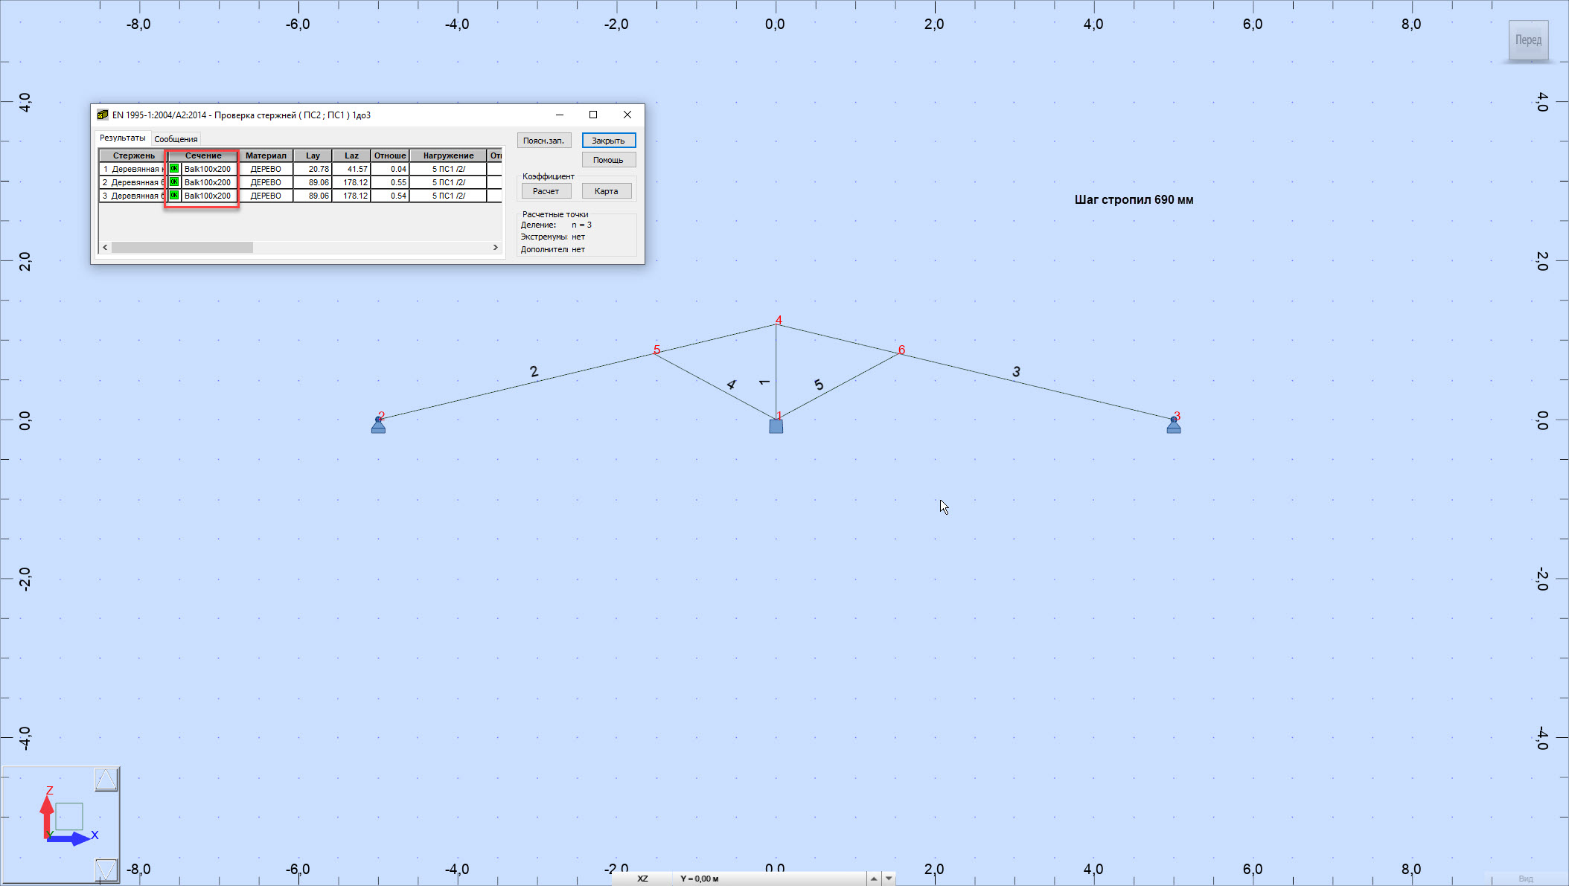Select row 2 Деревянная bar cell
This screenshot has width=1569, height=886.
coord(133,182)
